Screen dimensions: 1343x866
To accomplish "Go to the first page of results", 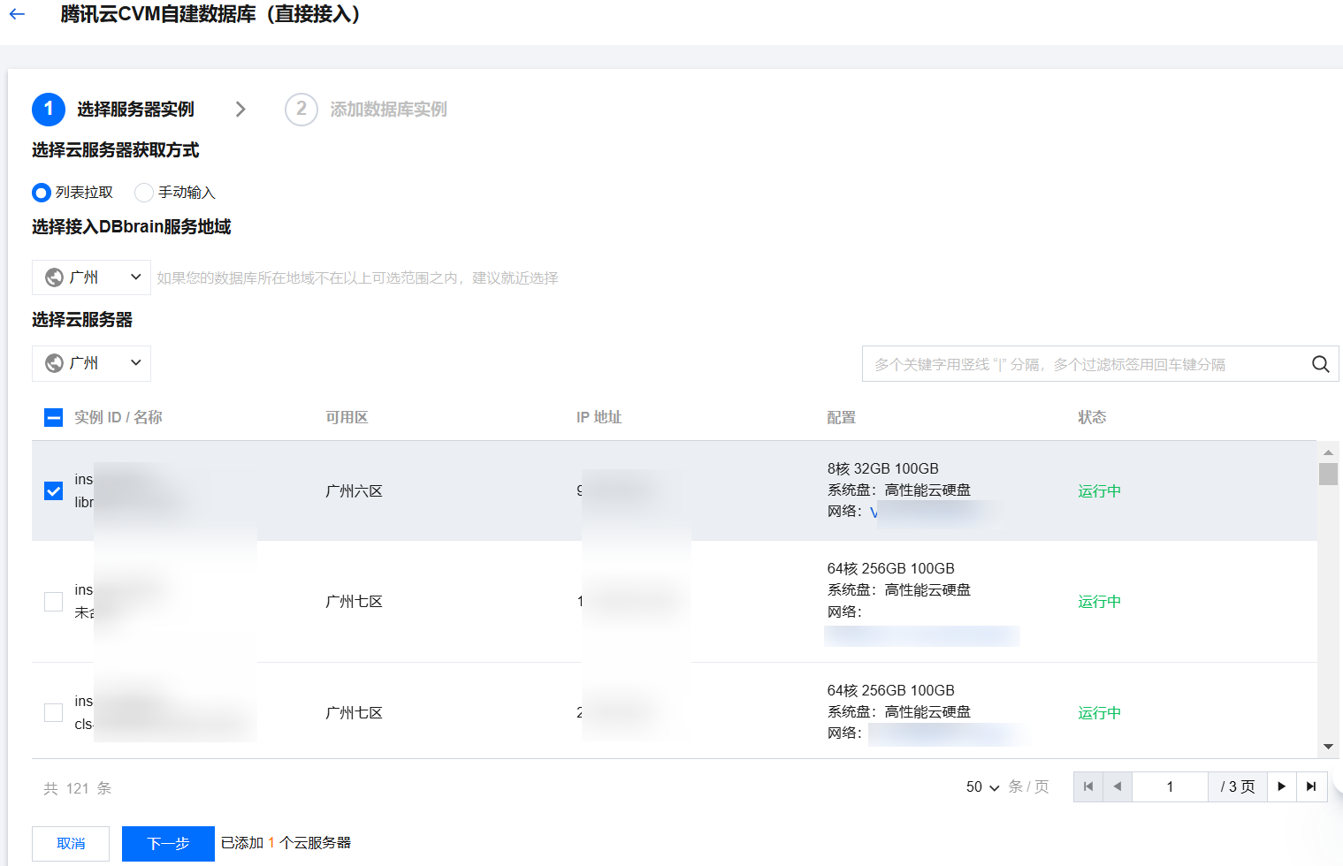I will pyautogui.click(x=1088, y=786).
